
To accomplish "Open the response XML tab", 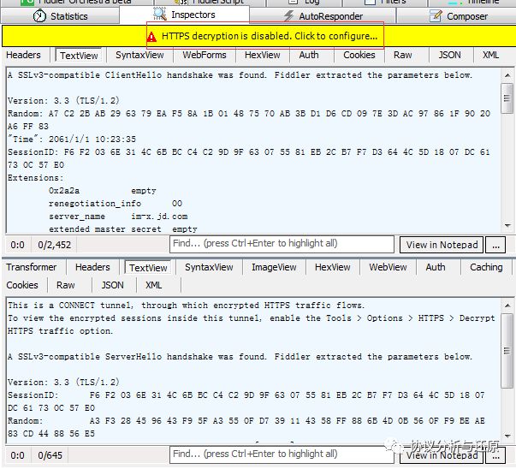I will point(153,285).
